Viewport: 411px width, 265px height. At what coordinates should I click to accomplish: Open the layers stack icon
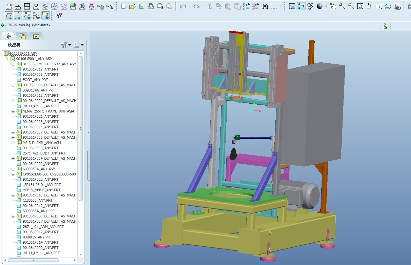(x=388, y=6)
